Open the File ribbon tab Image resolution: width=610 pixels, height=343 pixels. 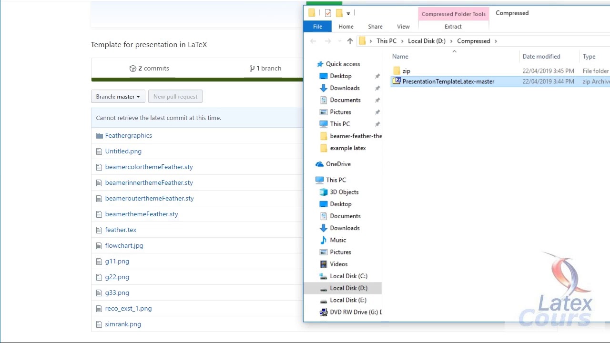pos(317,27)
